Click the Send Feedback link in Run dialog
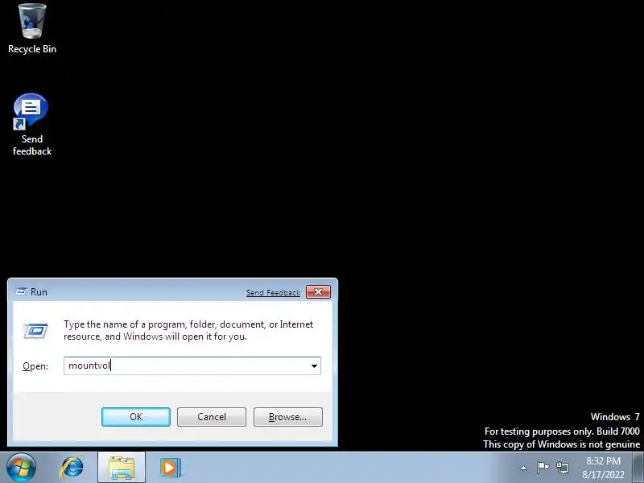This screenshot has height=483, width=644. pyautogui.click(x=273, y=292)
